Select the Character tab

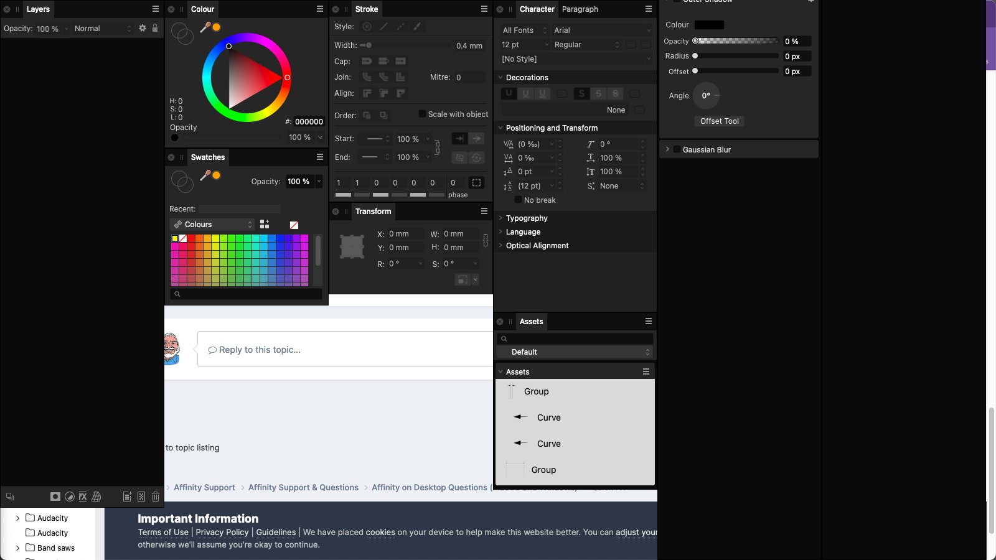tap(537, 9)
